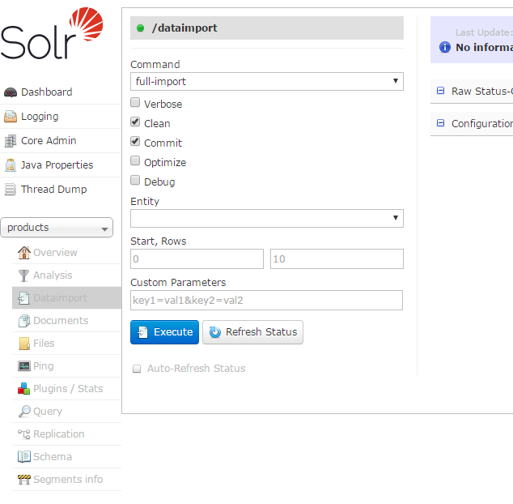Image resolution: width=513 pixels, height=504 pixels.
Task: Enable the Verbose checkbox
Action: tap(135, 103)
